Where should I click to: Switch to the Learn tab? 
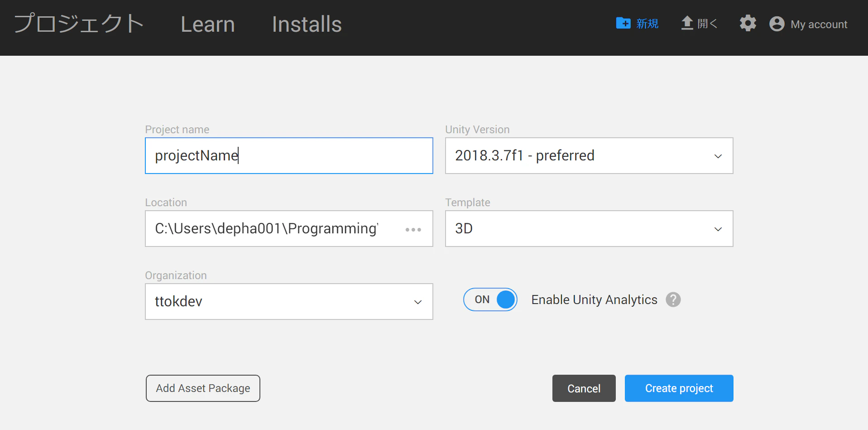pos(208,24)
